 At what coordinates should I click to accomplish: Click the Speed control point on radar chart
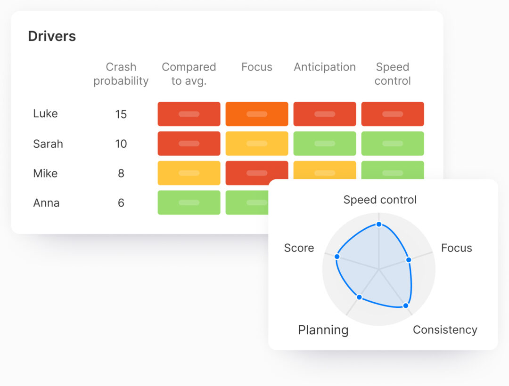tap(378, 224)
